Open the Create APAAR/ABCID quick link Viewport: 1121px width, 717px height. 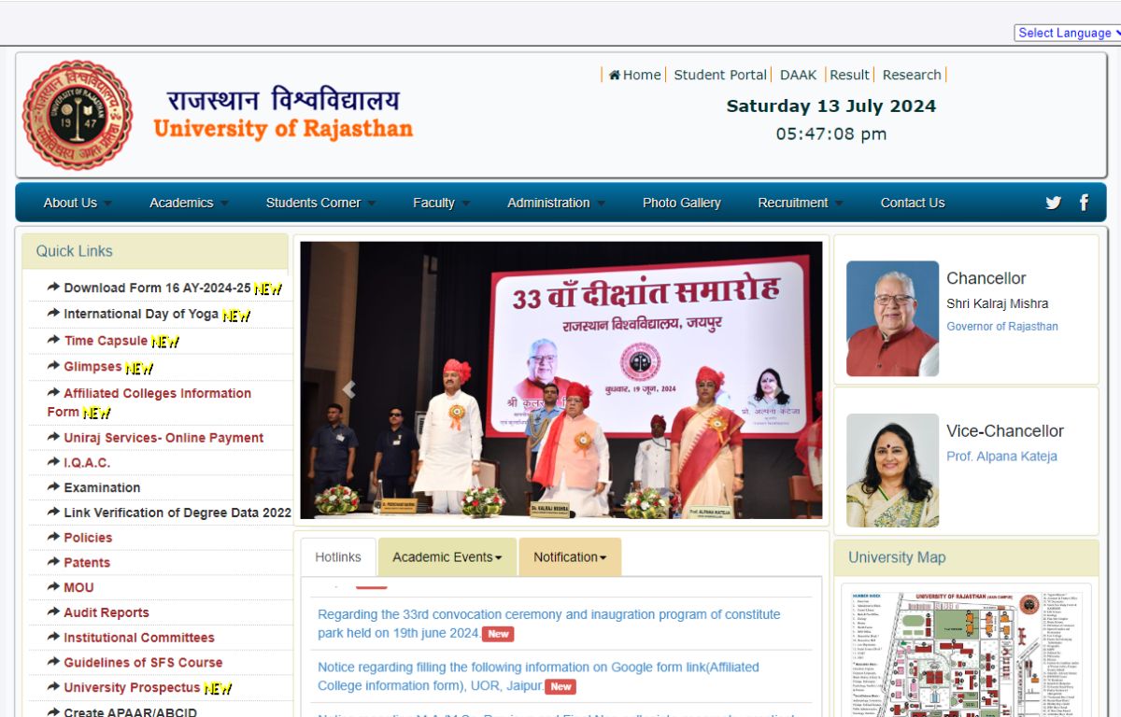pos(130,711)
